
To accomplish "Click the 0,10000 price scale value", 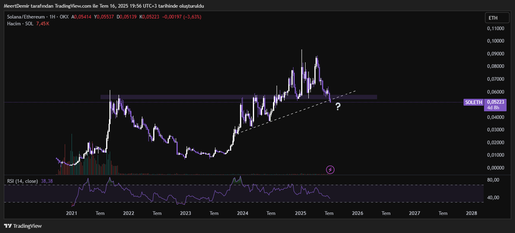I will pyautogui.click(x=496, y=41).
